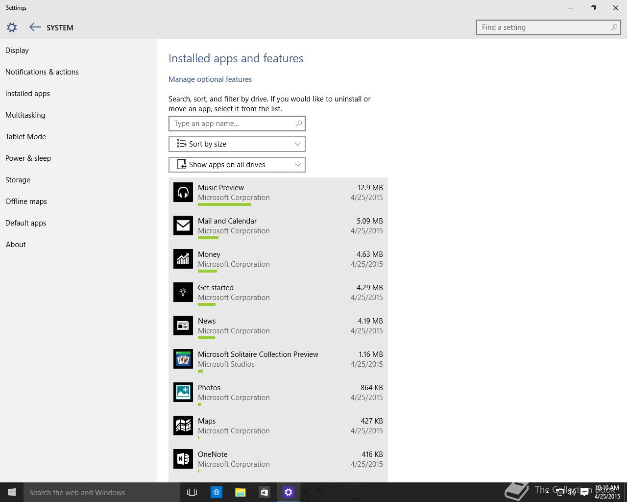Click the Microsoft Studios publisher text
The image size is (627, 502).
[x=226, y=364]
